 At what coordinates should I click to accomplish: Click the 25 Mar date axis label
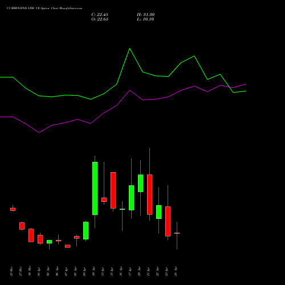[11, 271]
